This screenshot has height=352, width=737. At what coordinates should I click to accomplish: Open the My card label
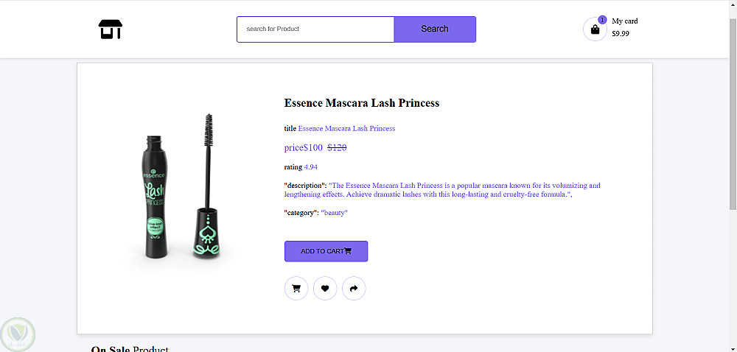click(x=625, y=21)
